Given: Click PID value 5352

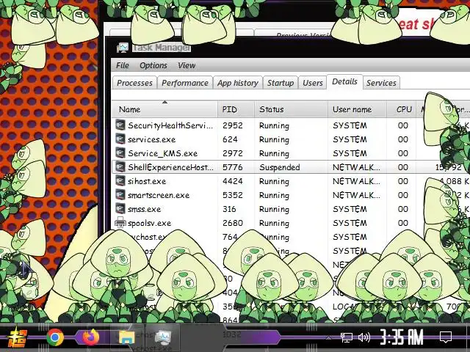Looking at the screenshot, I should [233, 195].
